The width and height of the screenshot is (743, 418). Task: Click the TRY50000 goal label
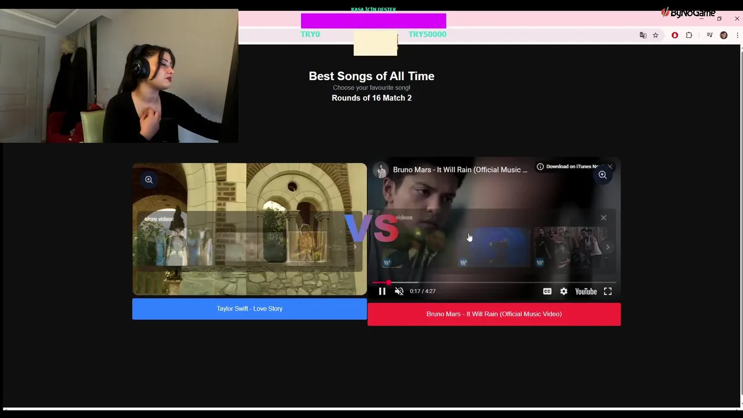(427, 34)
